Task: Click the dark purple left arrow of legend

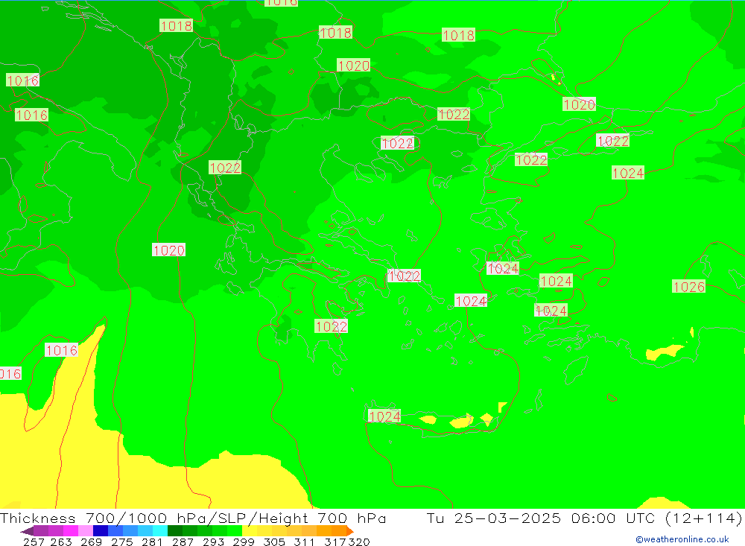Action: click(27, 531)
